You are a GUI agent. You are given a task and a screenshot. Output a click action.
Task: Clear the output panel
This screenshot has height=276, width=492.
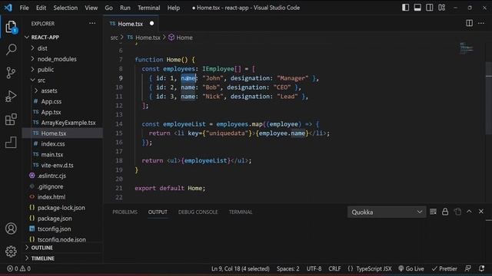click(433, 212)
